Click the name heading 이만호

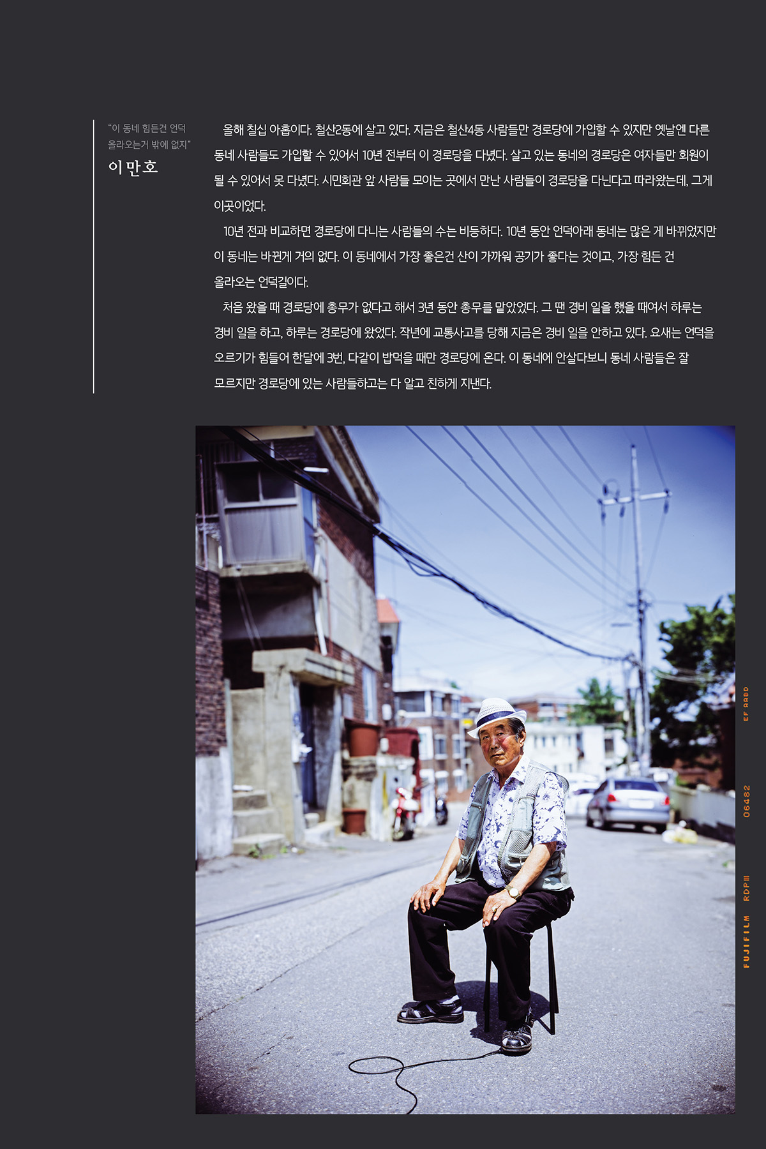(x=133, y=167)
